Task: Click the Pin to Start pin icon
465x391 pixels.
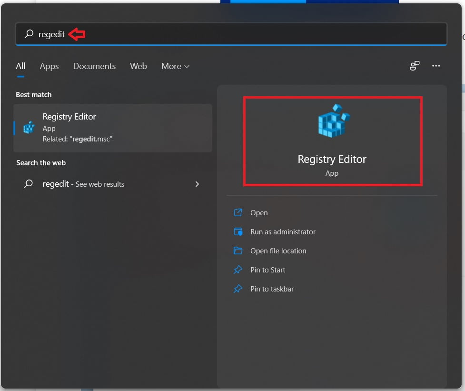Action: coord(238,270)
